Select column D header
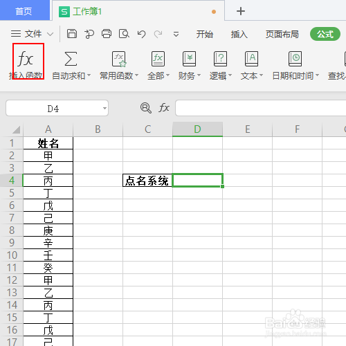346x346 pixels. pyautogui.click(x=197, y=129)
